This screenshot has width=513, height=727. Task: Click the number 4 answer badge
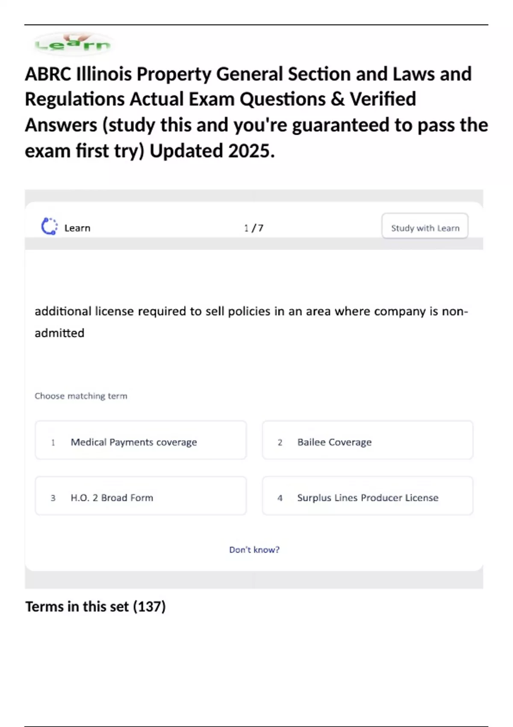280,498
